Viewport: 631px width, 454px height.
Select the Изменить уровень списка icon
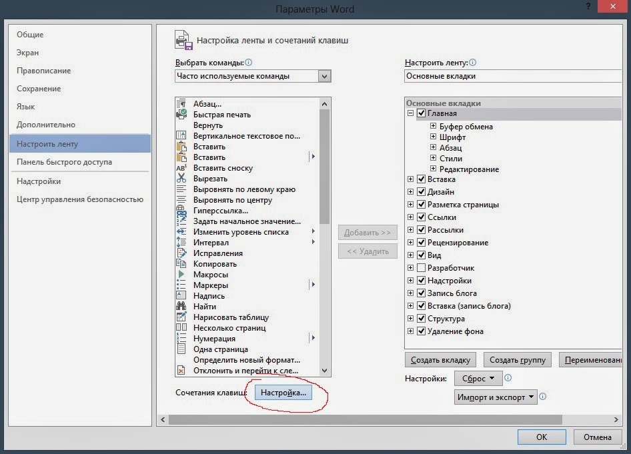(181, 231)
